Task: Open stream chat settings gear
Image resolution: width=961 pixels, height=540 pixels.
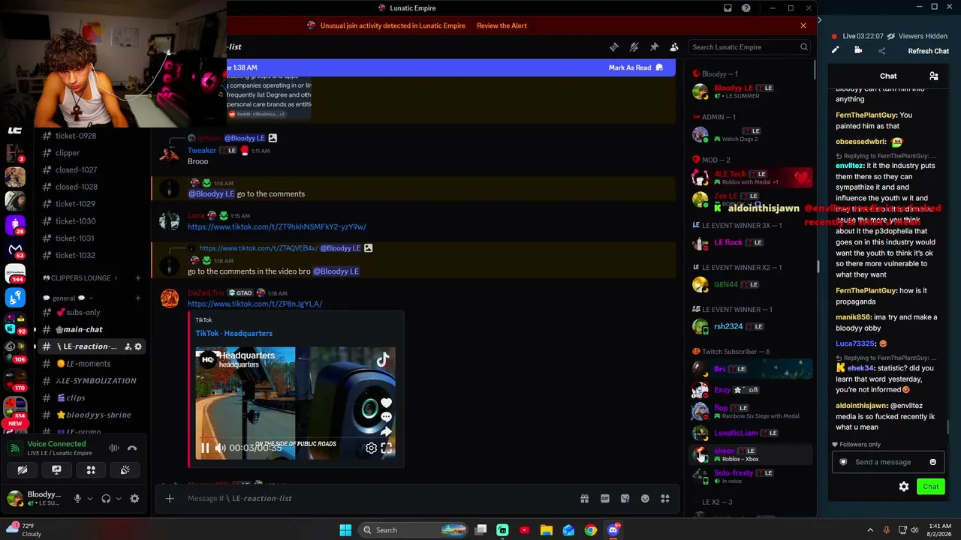Action: 904,487
